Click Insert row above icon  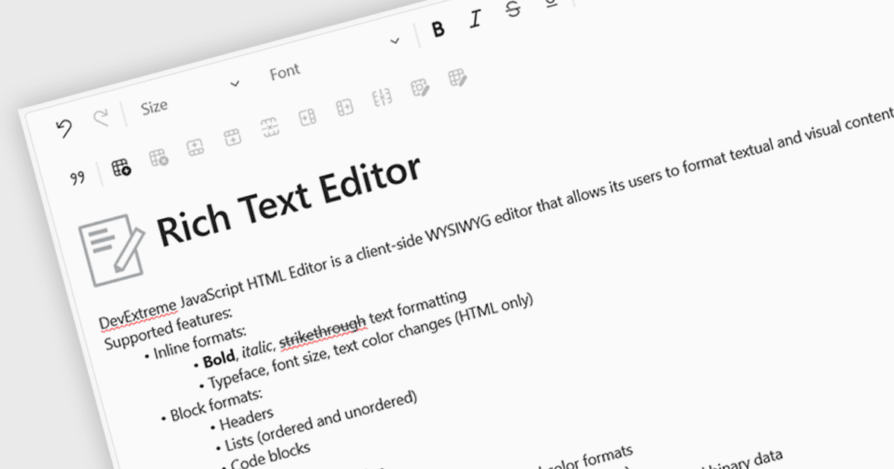(x=194, y=147)
